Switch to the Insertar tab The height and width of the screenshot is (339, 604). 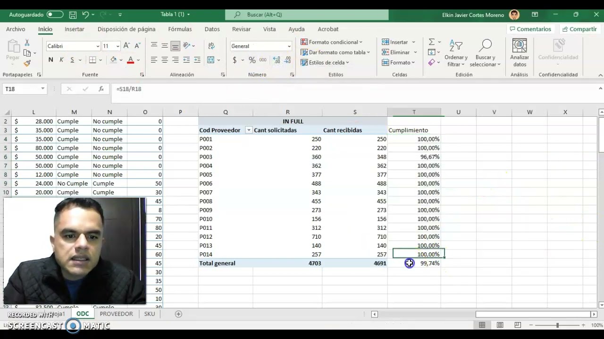(x=75, y=29)
